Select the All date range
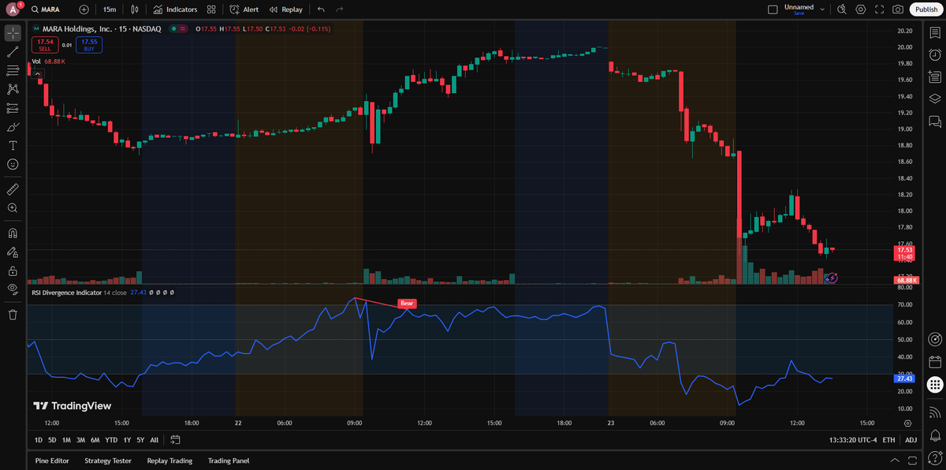The height and width of the screenshot is (470, 946). (x=155, y=439)
